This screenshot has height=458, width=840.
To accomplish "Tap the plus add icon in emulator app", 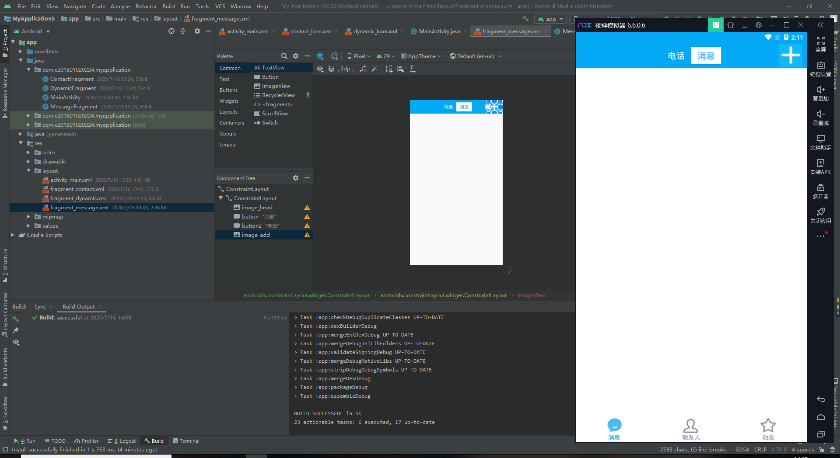I will point(791,56).
